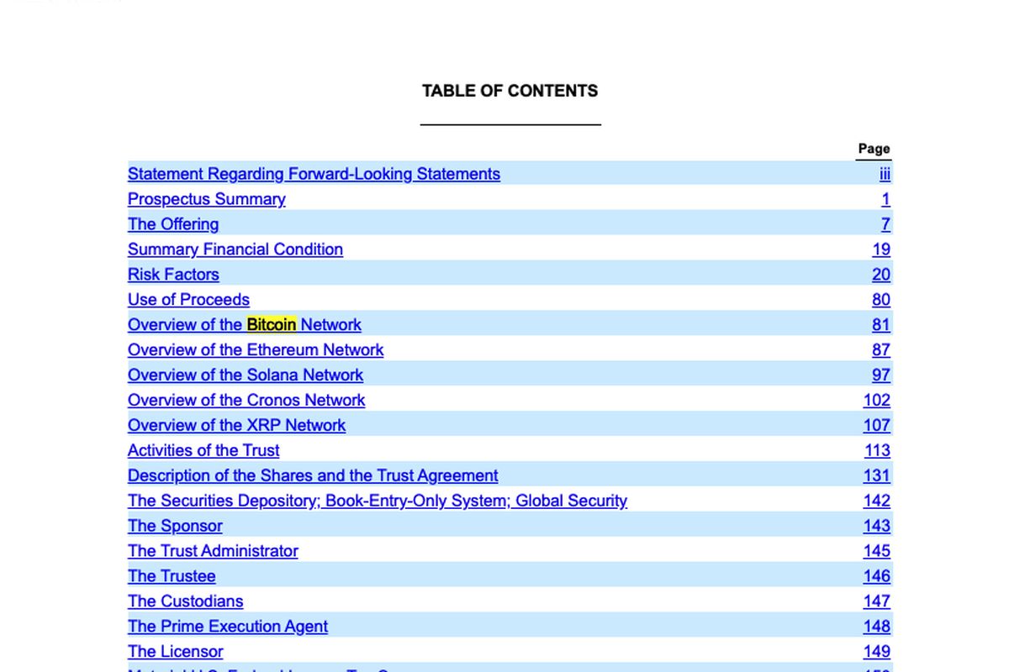1009x672 pixels.
Task: Go to The Sponsor section link
Action: (175, 527)
